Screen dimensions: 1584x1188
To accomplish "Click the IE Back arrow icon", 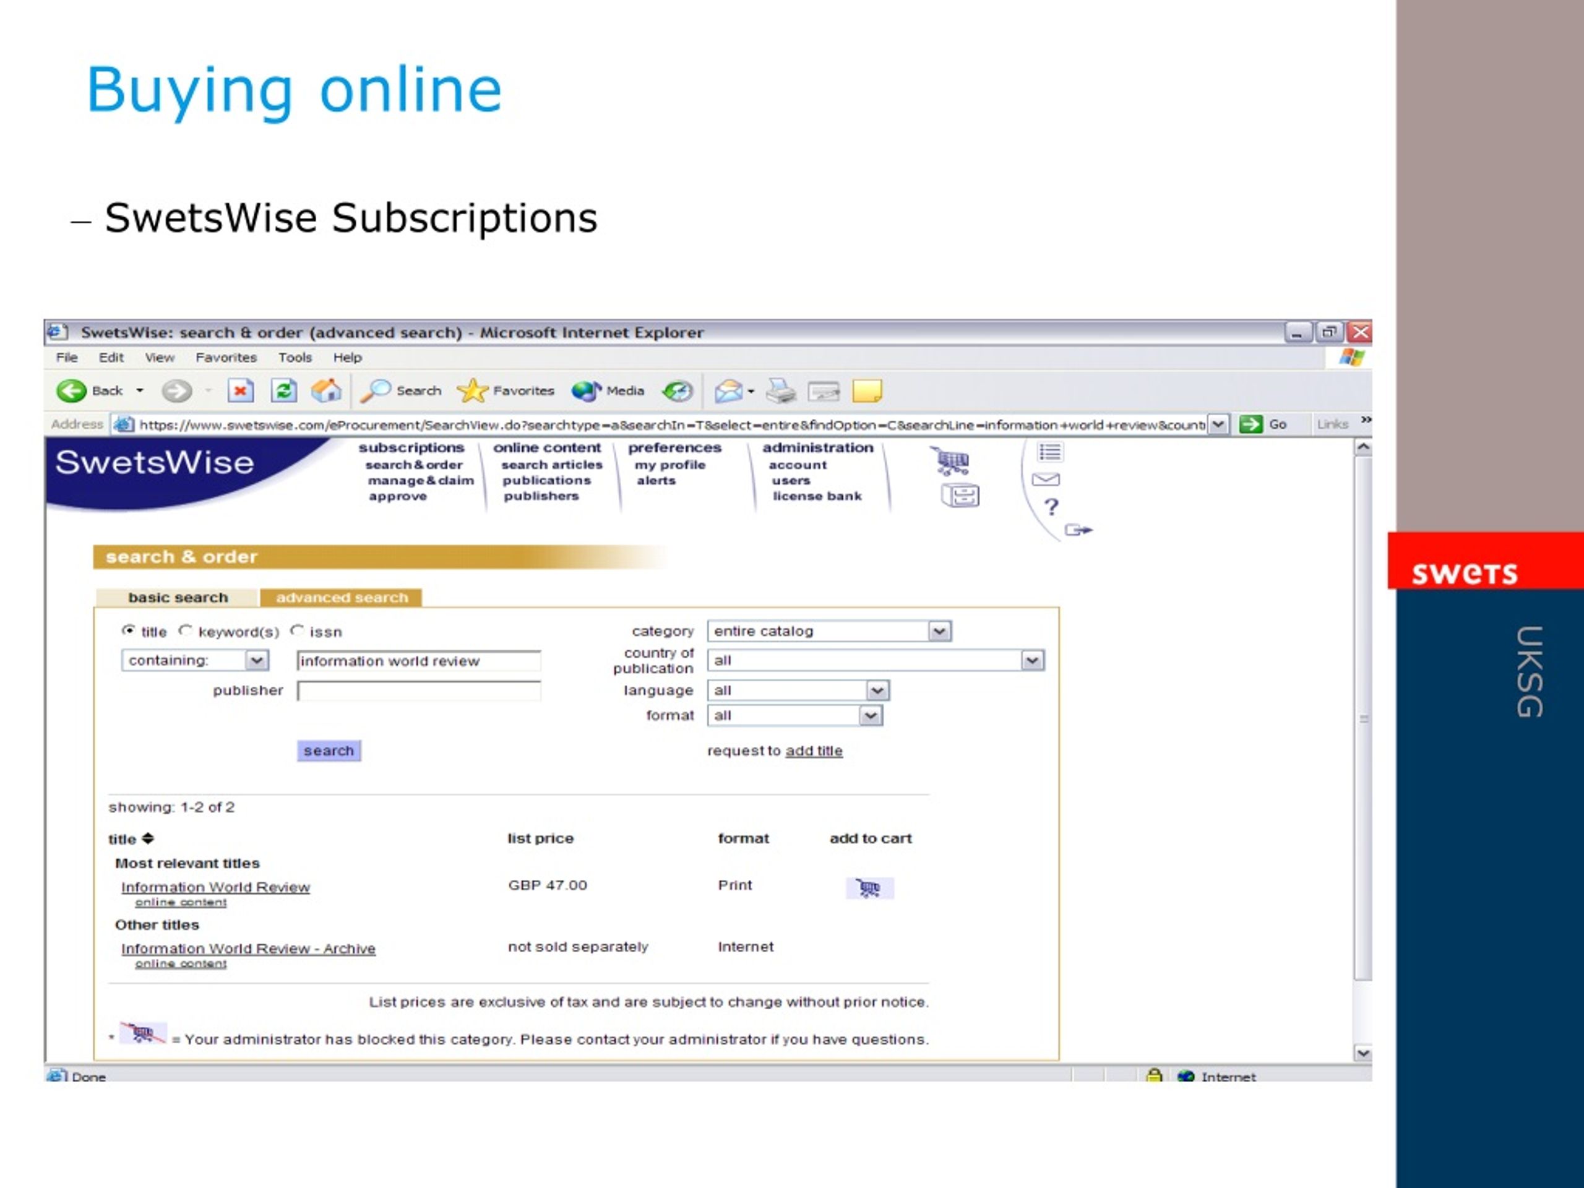I will 71,390.
